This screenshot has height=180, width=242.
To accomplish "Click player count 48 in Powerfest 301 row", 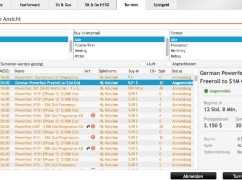I will [161, 88].
